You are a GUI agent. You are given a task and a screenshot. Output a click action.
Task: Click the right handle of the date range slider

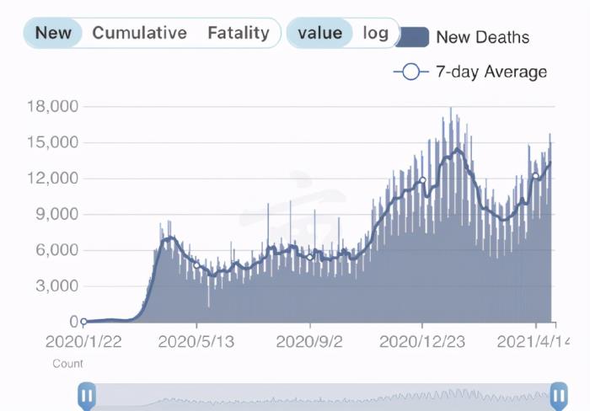click(x=559, y=394)
